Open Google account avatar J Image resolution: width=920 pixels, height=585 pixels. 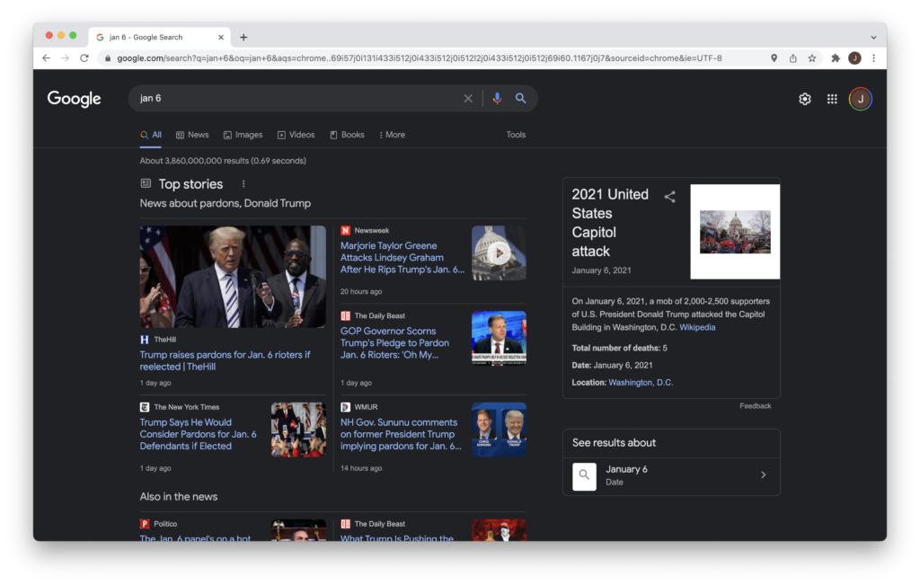[860, 99]
